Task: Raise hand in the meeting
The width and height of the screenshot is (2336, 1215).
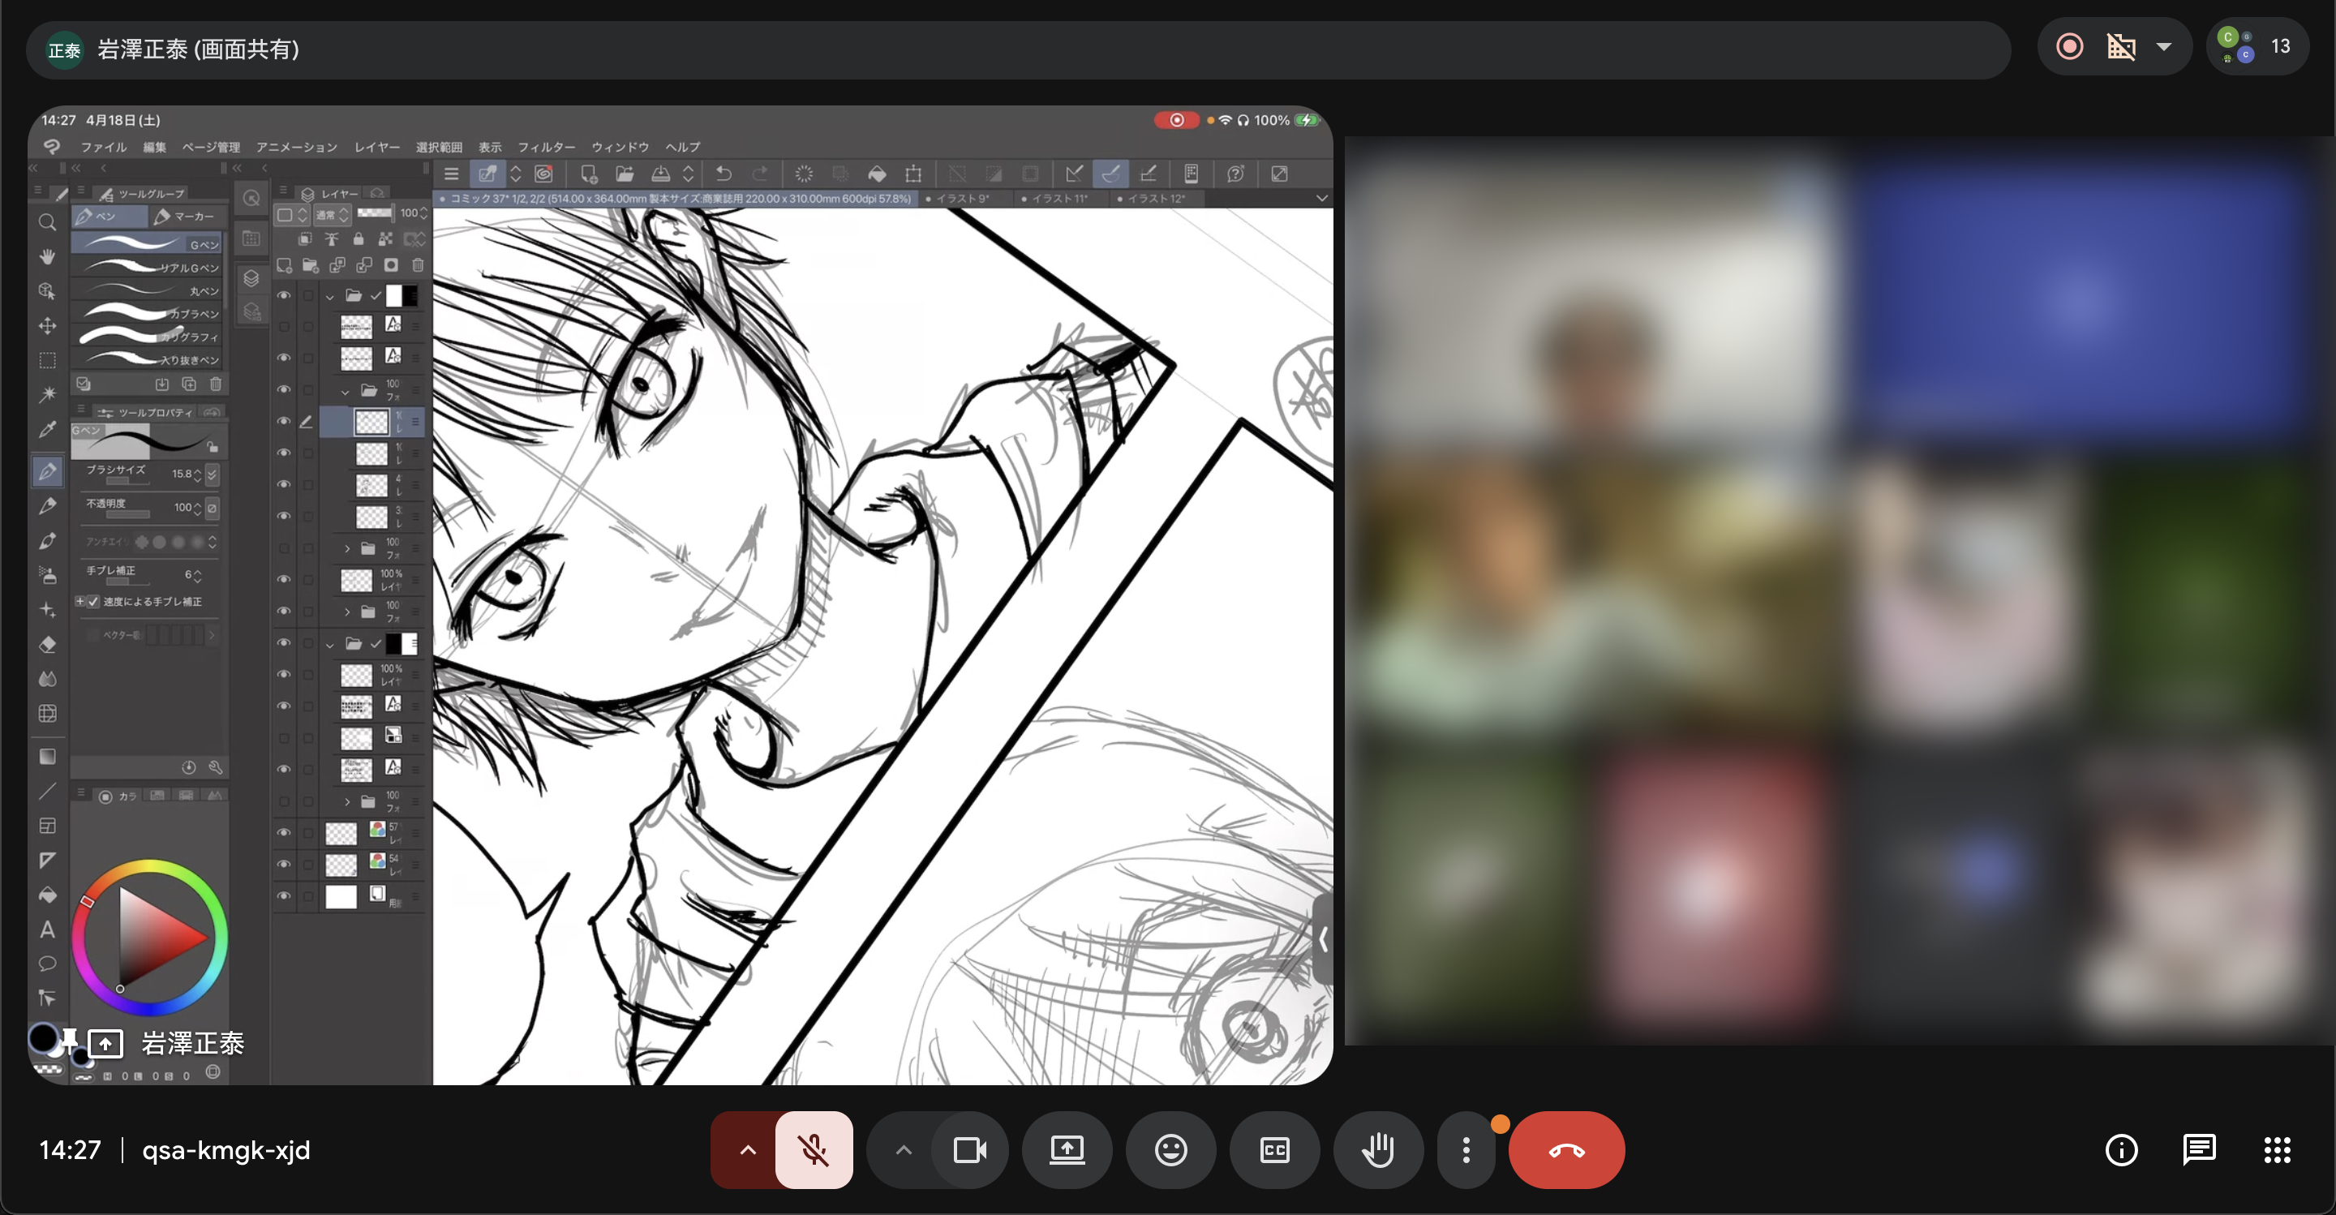Action: tap(1377, 1150)
